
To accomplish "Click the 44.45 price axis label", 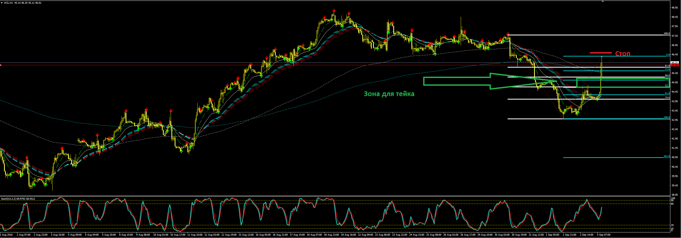I will point(675,92).
